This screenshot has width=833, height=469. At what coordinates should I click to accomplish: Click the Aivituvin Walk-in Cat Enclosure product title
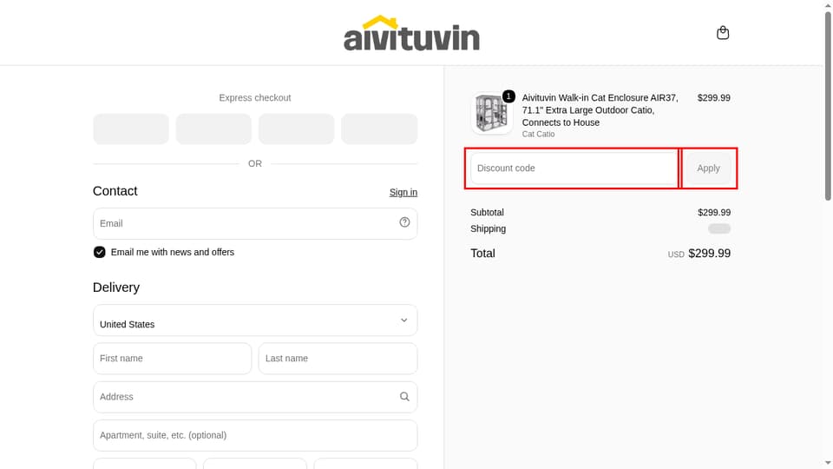[600, 110]
